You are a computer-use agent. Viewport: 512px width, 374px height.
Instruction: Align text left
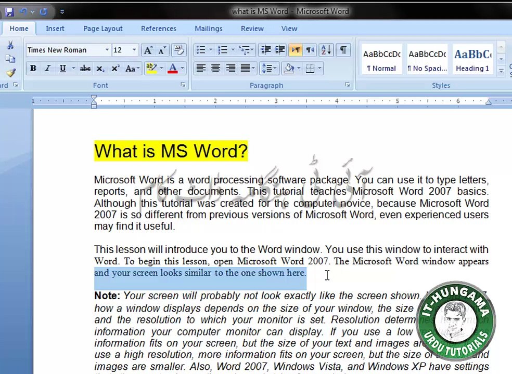pos(200,68)
